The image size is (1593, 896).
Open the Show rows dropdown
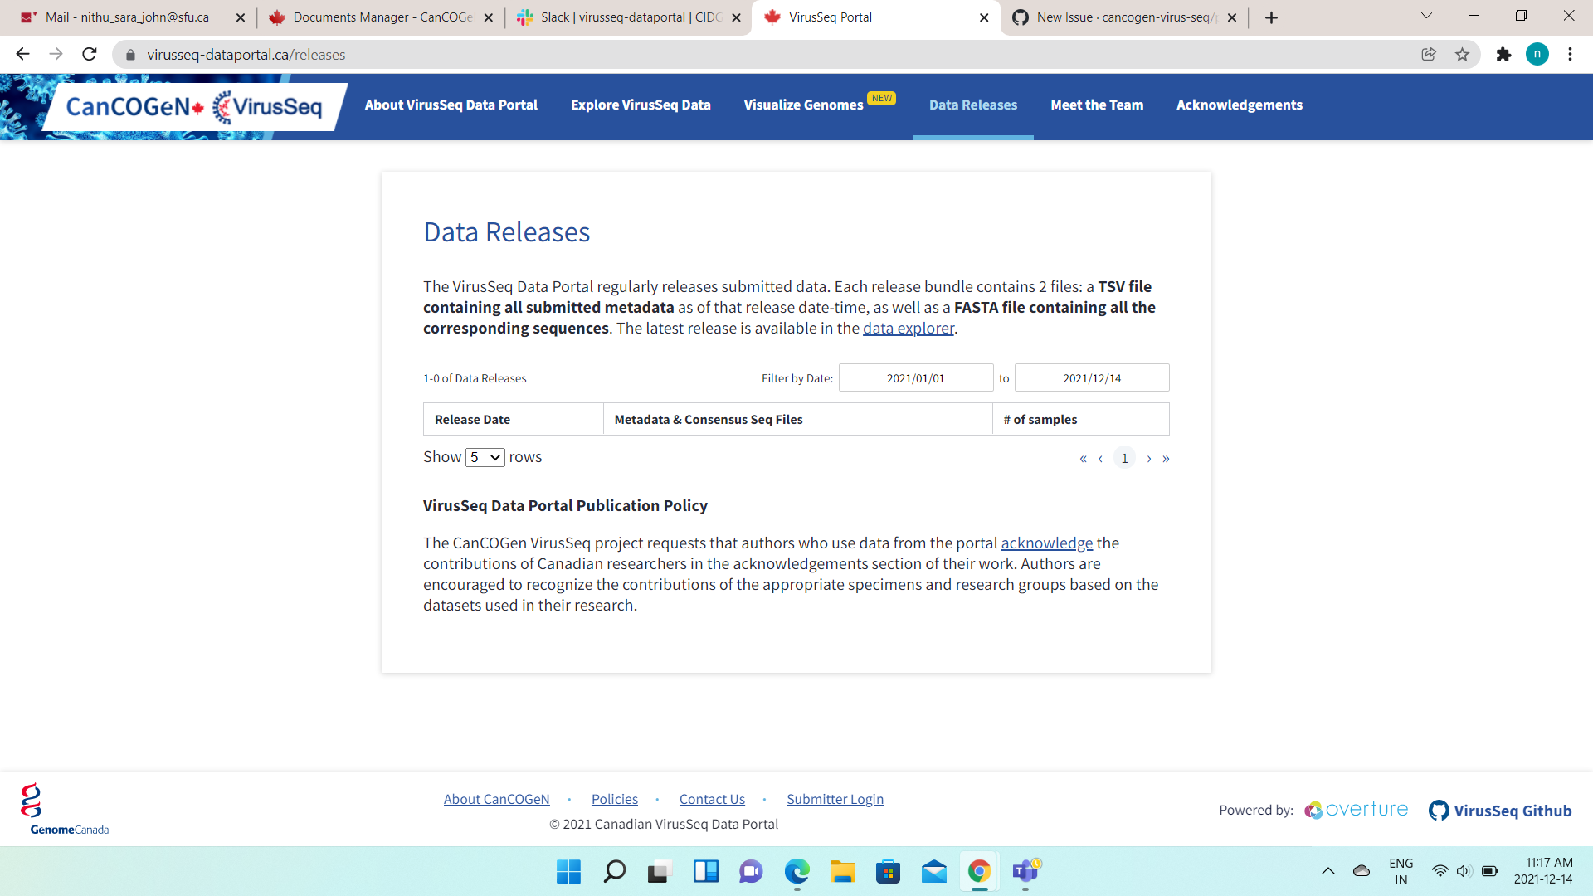click(x=485, y=457)
